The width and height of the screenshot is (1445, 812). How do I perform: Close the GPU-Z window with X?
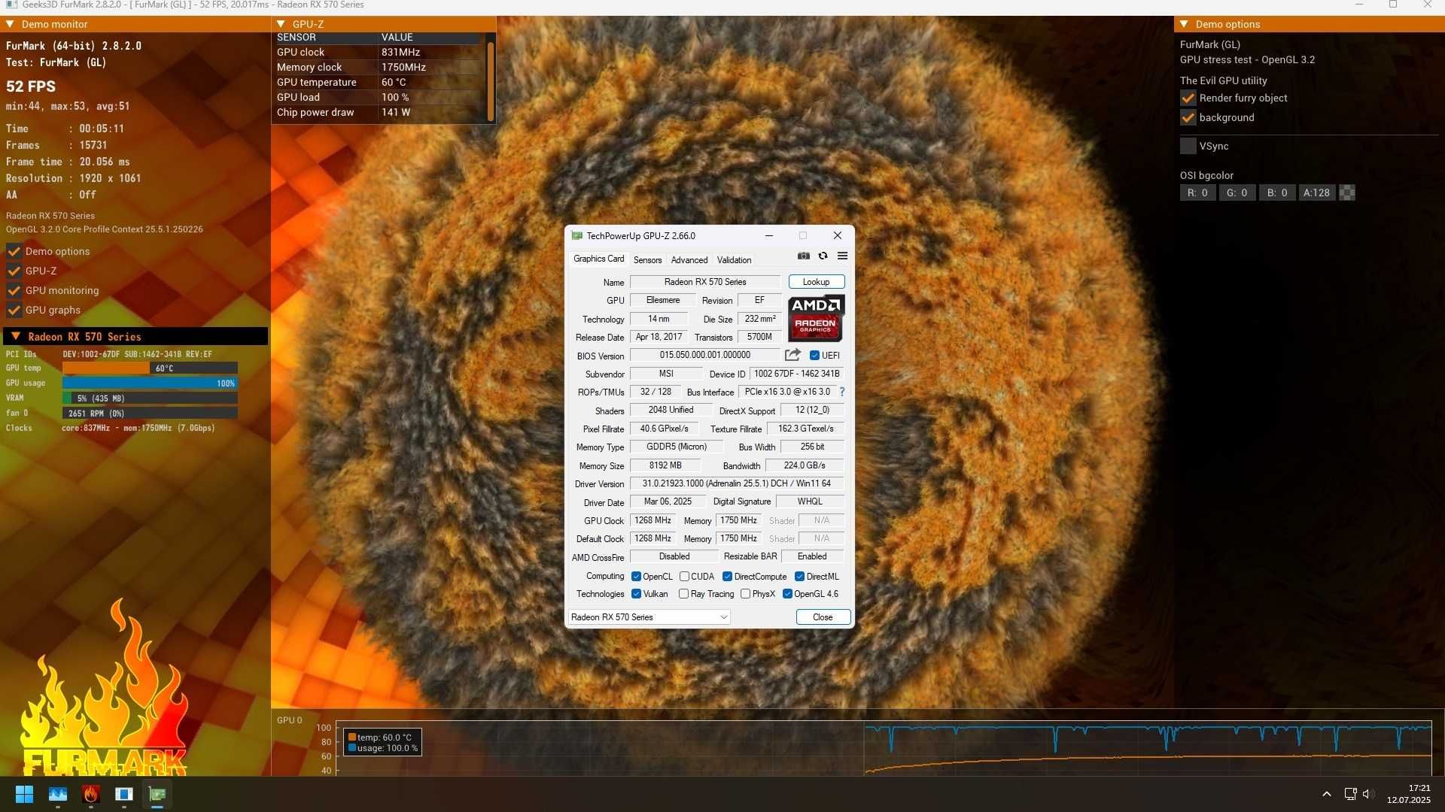[x=837, y=235]
